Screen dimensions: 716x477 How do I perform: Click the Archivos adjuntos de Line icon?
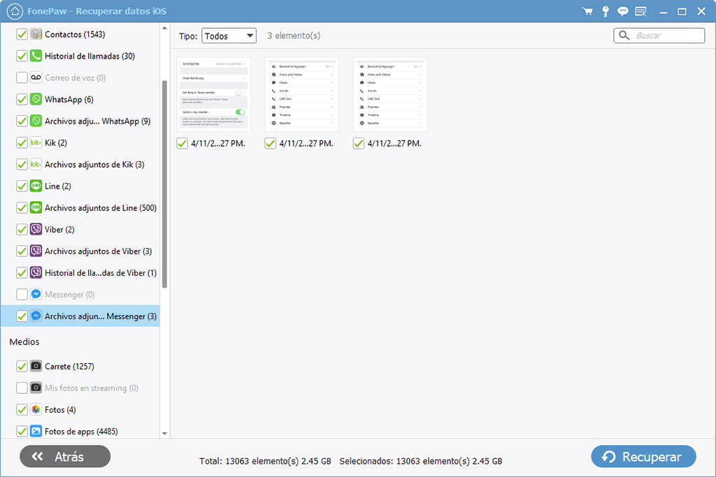pyautogui.click(x=36, y=207)
